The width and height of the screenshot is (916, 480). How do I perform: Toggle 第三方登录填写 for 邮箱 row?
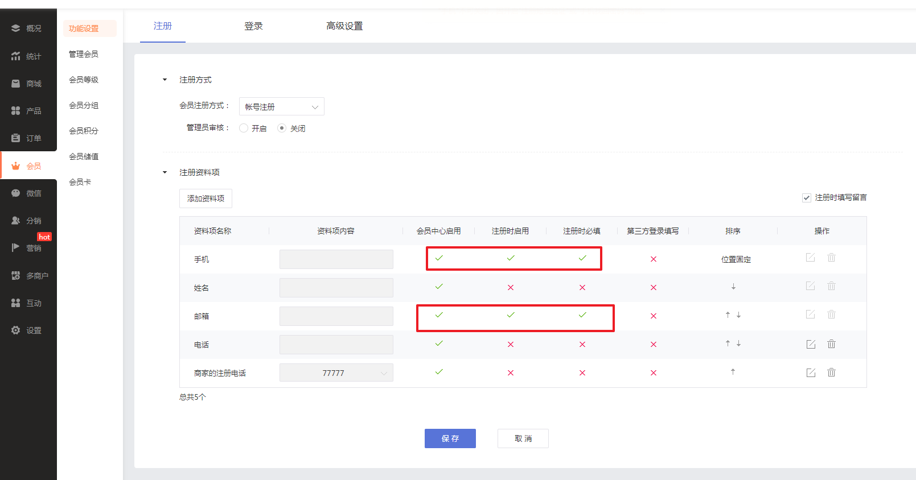(x=654, y=316)
